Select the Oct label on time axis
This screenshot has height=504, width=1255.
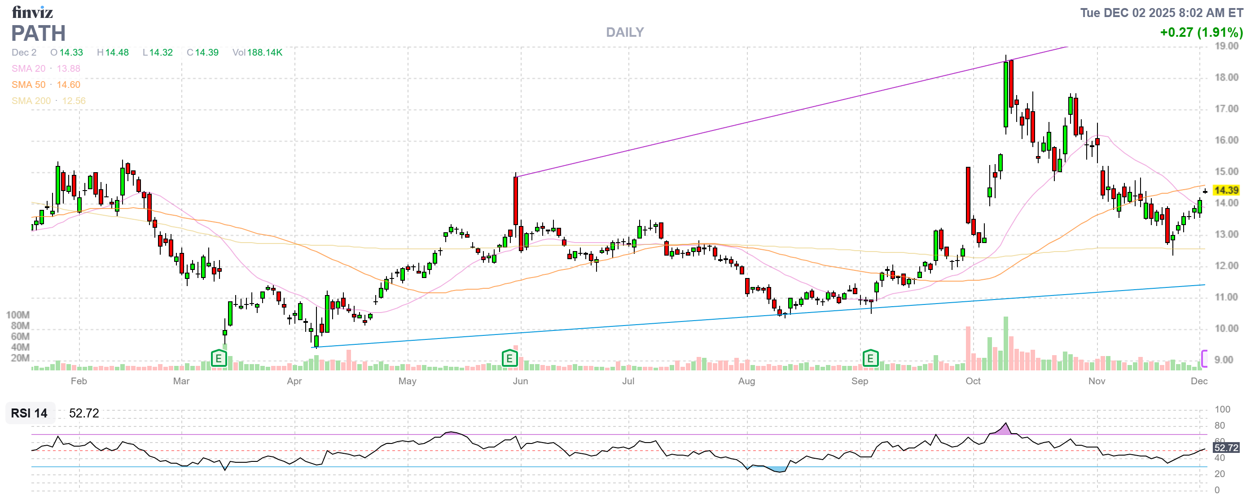973,381
